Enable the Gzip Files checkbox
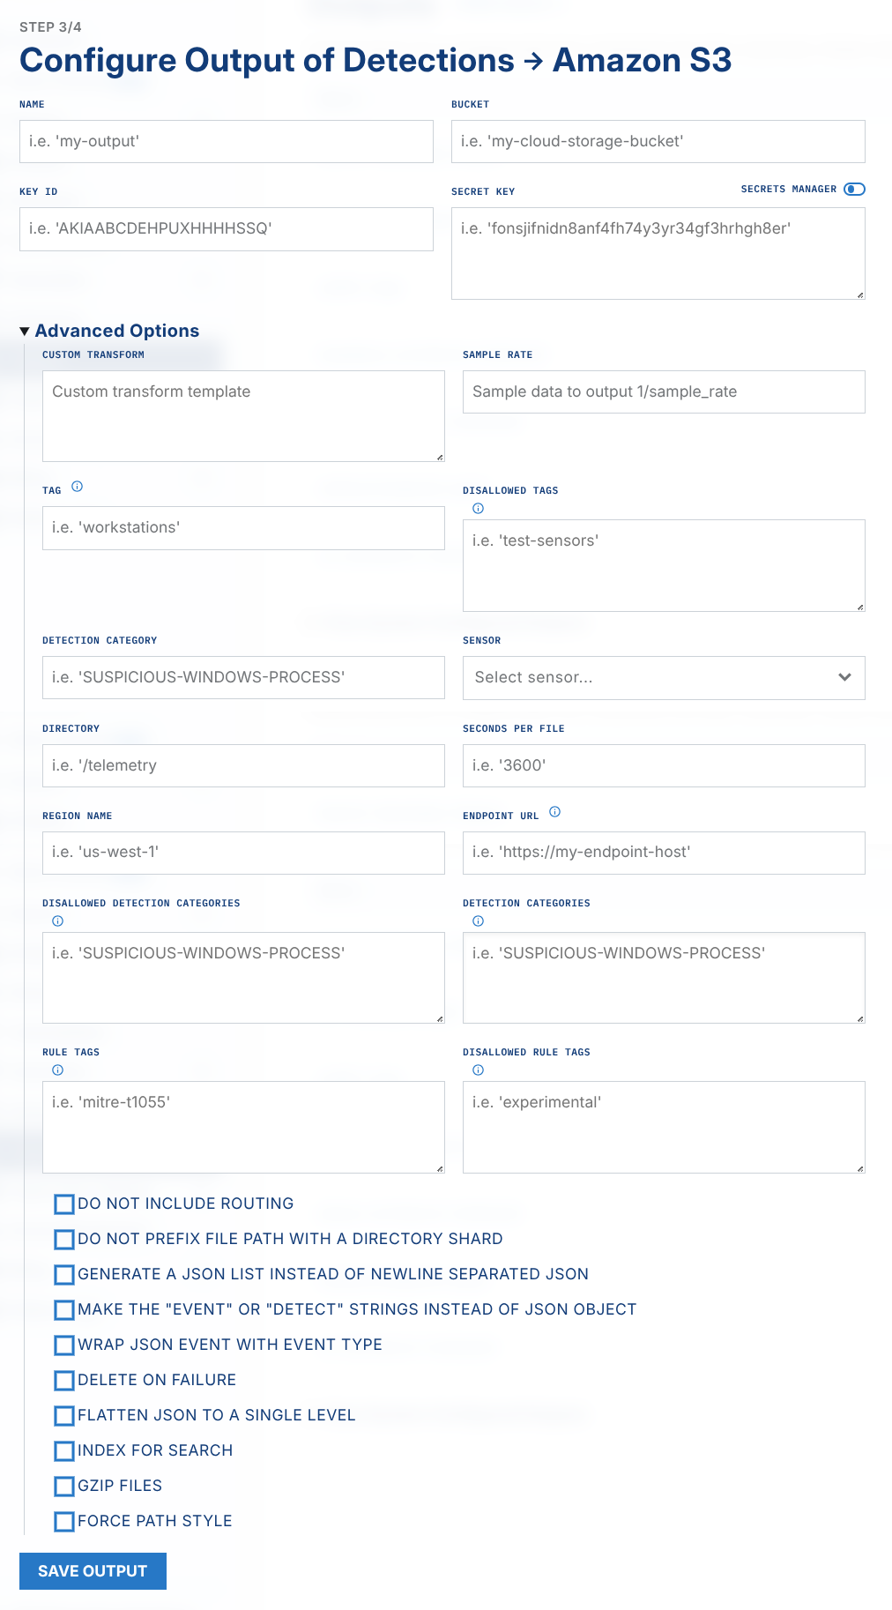 point(64,1487)
